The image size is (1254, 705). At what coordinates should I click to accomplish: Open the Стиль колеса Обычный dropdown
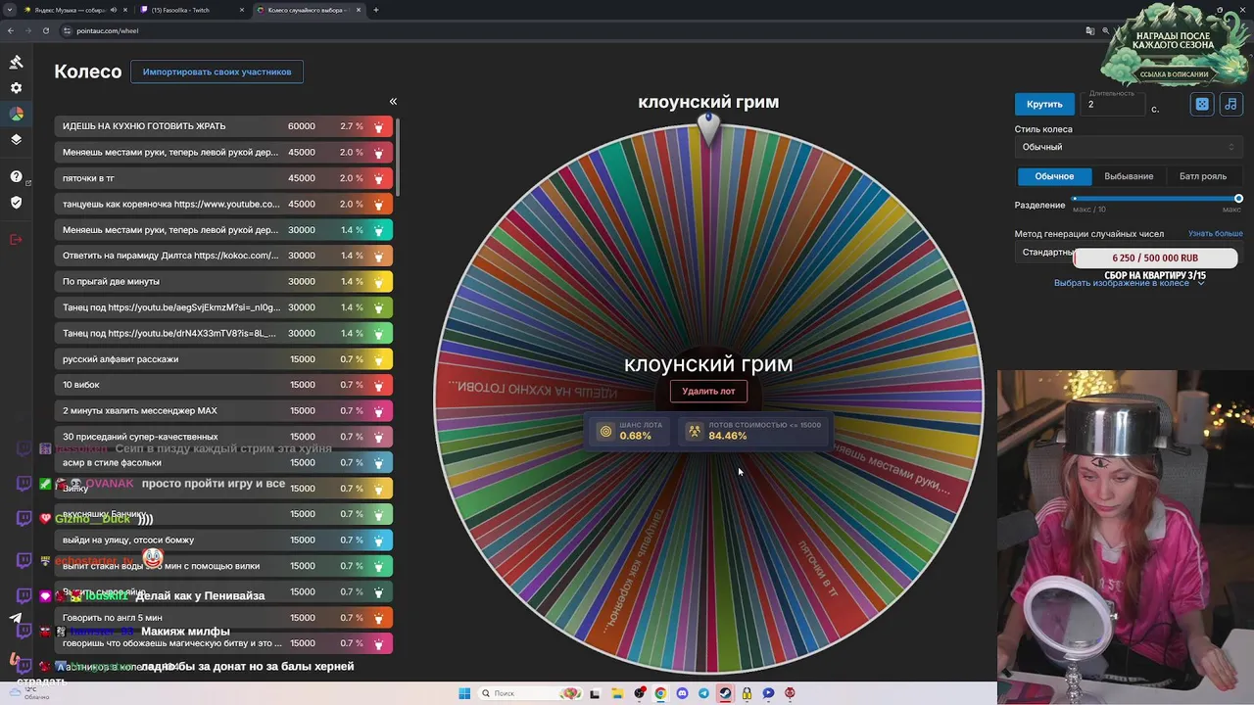tap(1129, 147)
